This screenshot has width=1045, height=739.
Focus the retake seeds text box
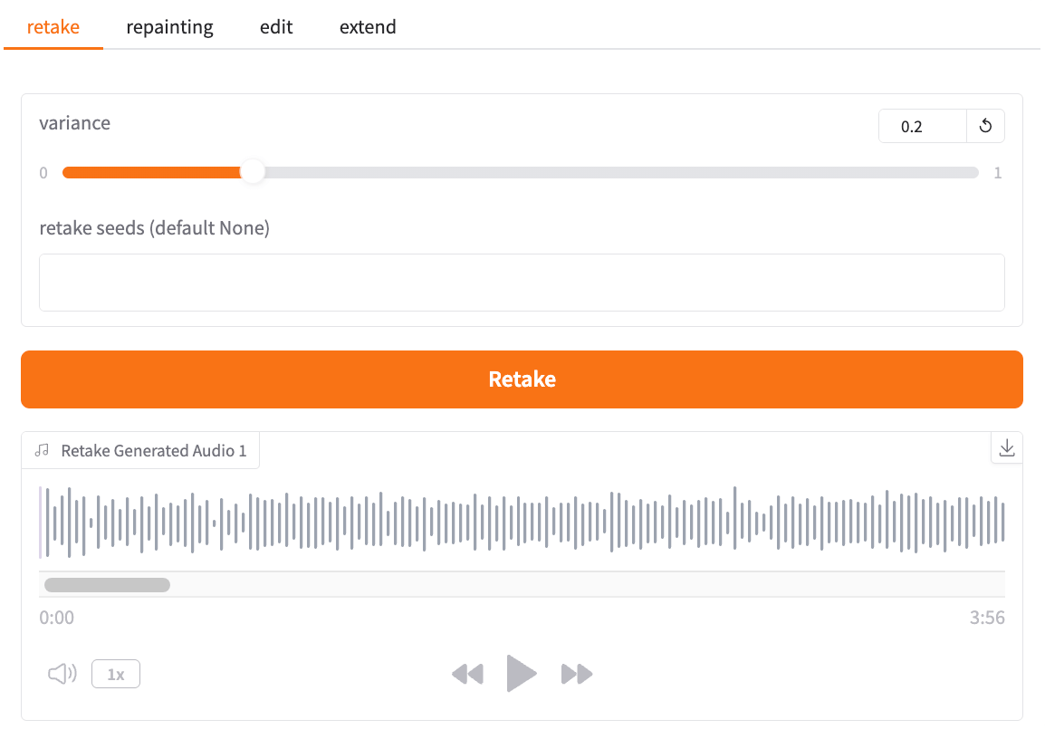tap(522, 283)
